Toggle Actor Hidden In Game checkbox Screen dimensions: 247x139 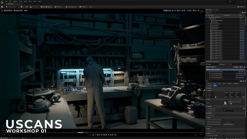tap(224, 109)
